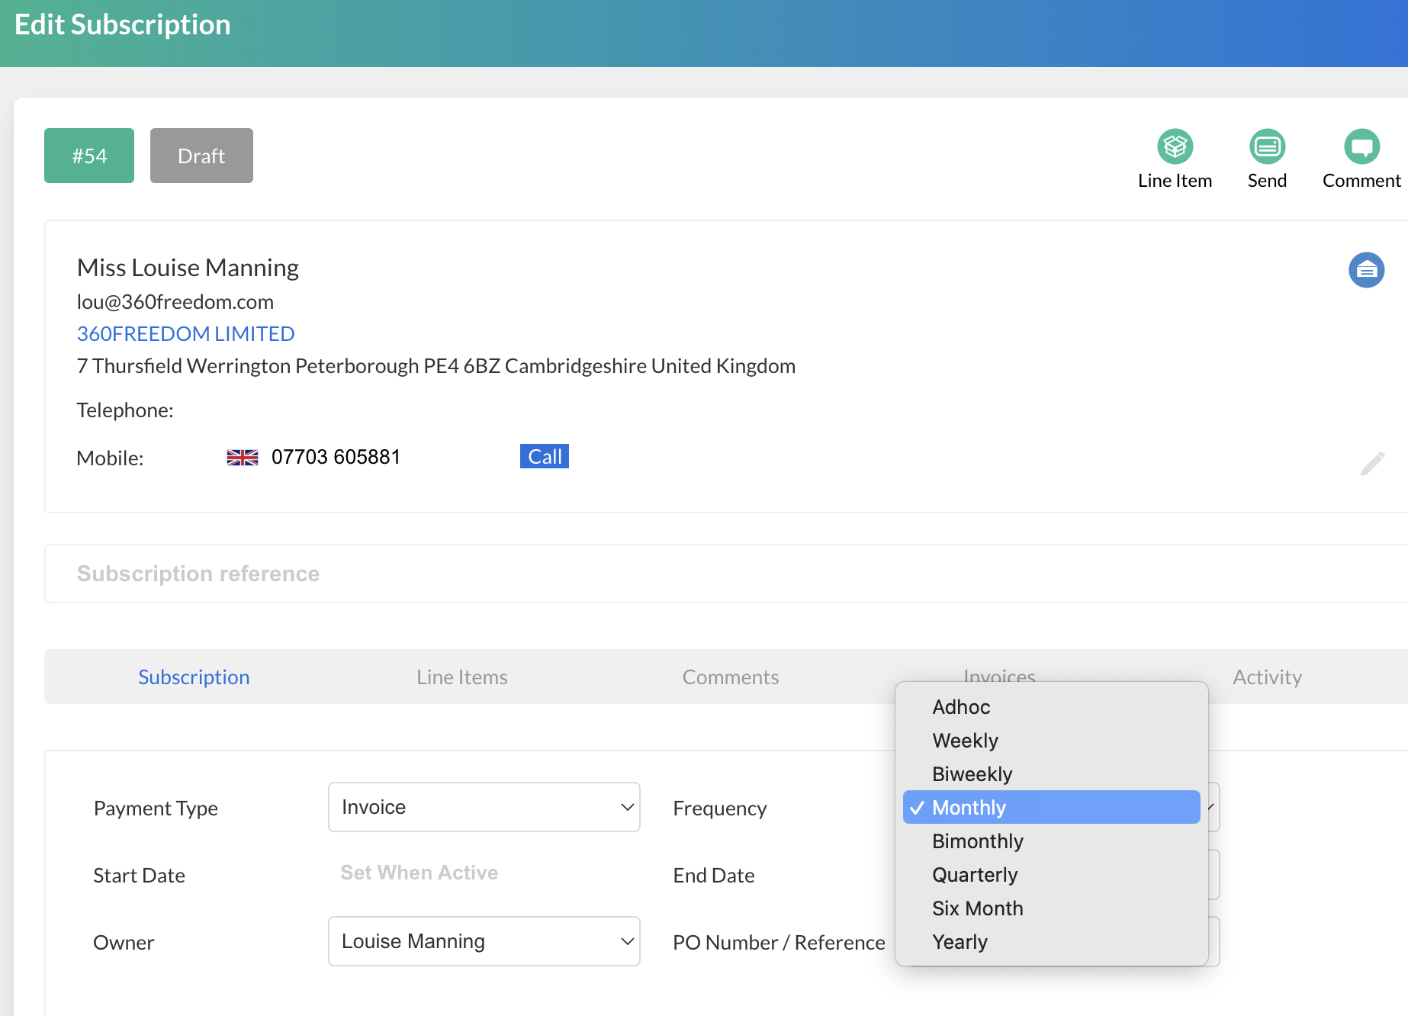
Task: Click the pencil edit contact icon
Action: (1372, 463)
